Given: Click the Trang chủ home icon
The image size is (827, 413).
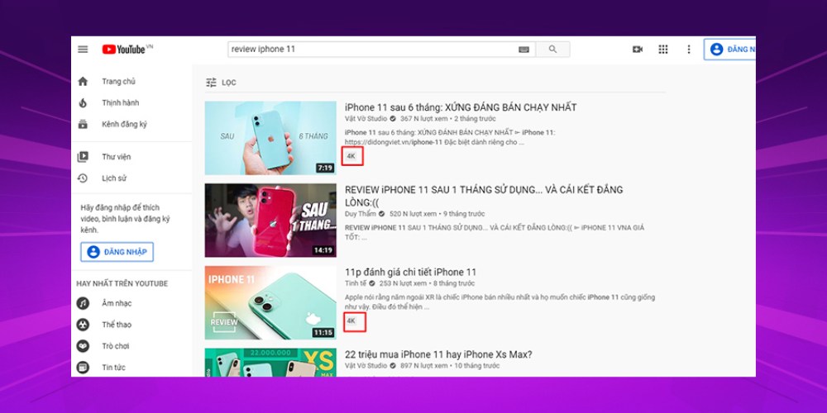Looking at the screenshot, I should pos(83,81).
